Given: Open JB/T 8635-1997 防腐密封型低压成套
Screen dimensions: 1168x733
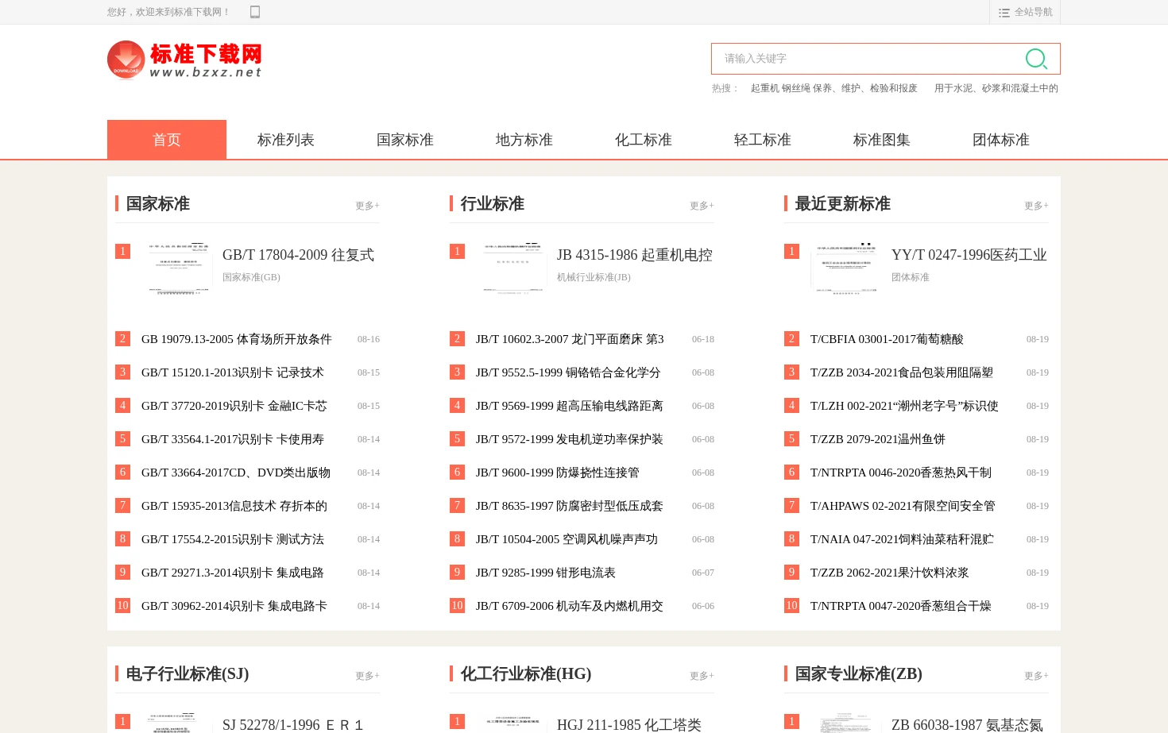Looking at the screenshot, I should pos(570,506).
